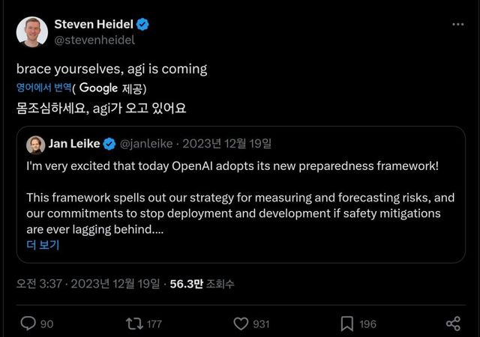This screenshot has height=337, width=480.
Task: Open Steven Heidel's profile picture
Action: point(31,31)
